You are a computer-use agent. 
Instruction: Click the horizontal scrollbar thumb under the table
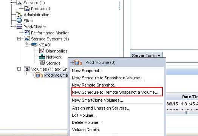click(182, 112)
